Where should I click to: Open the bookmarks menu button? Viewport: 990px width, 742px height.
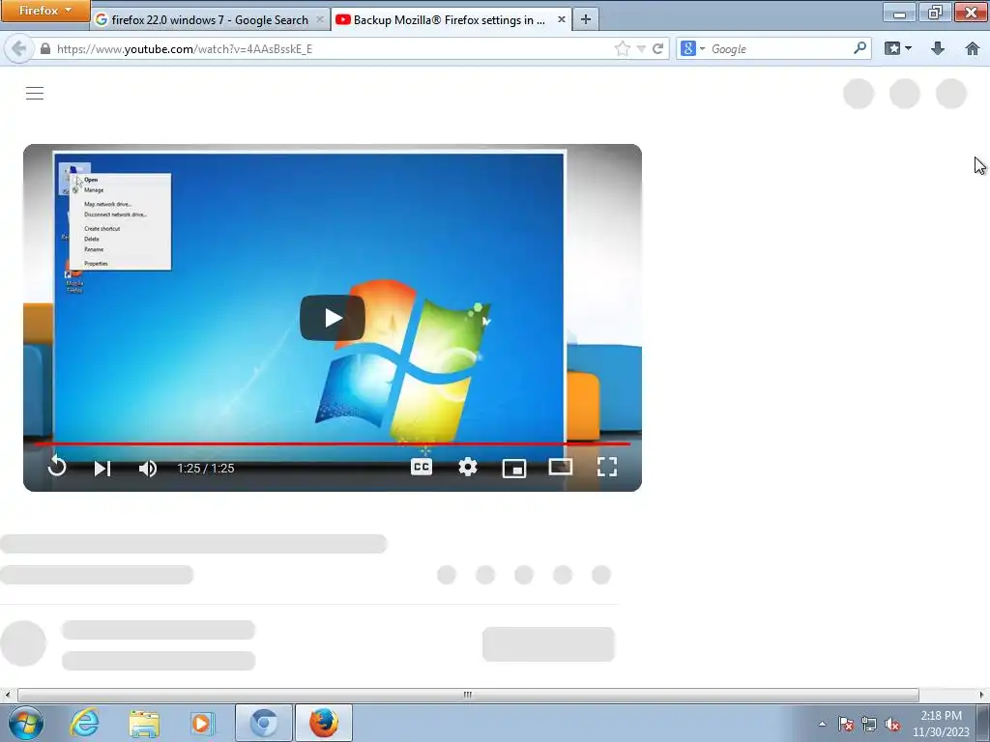[897, 48]
